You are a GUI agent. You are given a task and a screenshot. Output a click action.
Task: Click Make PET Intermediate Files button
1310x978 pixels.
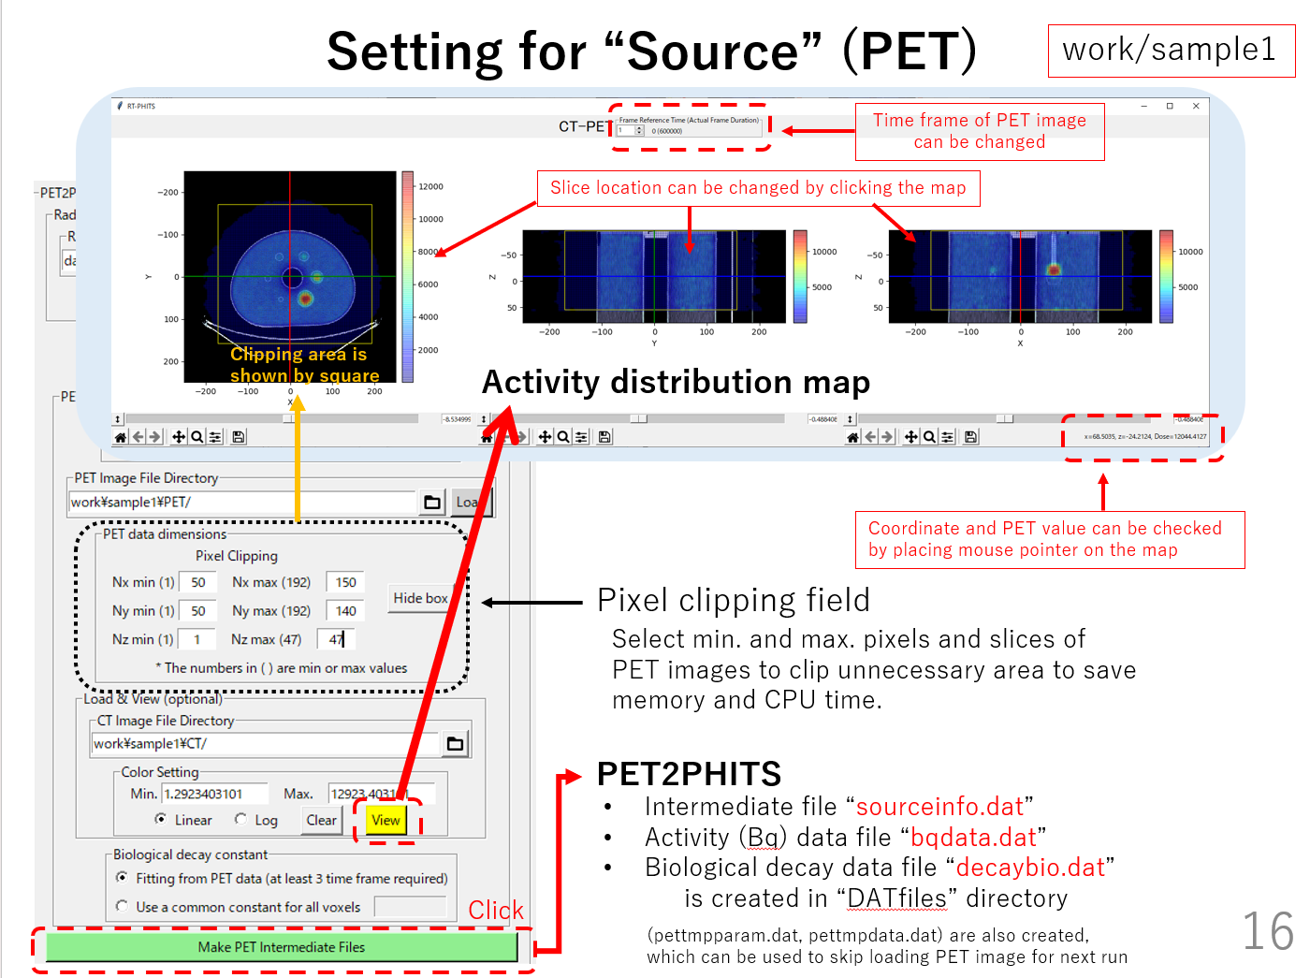point(282,947)
